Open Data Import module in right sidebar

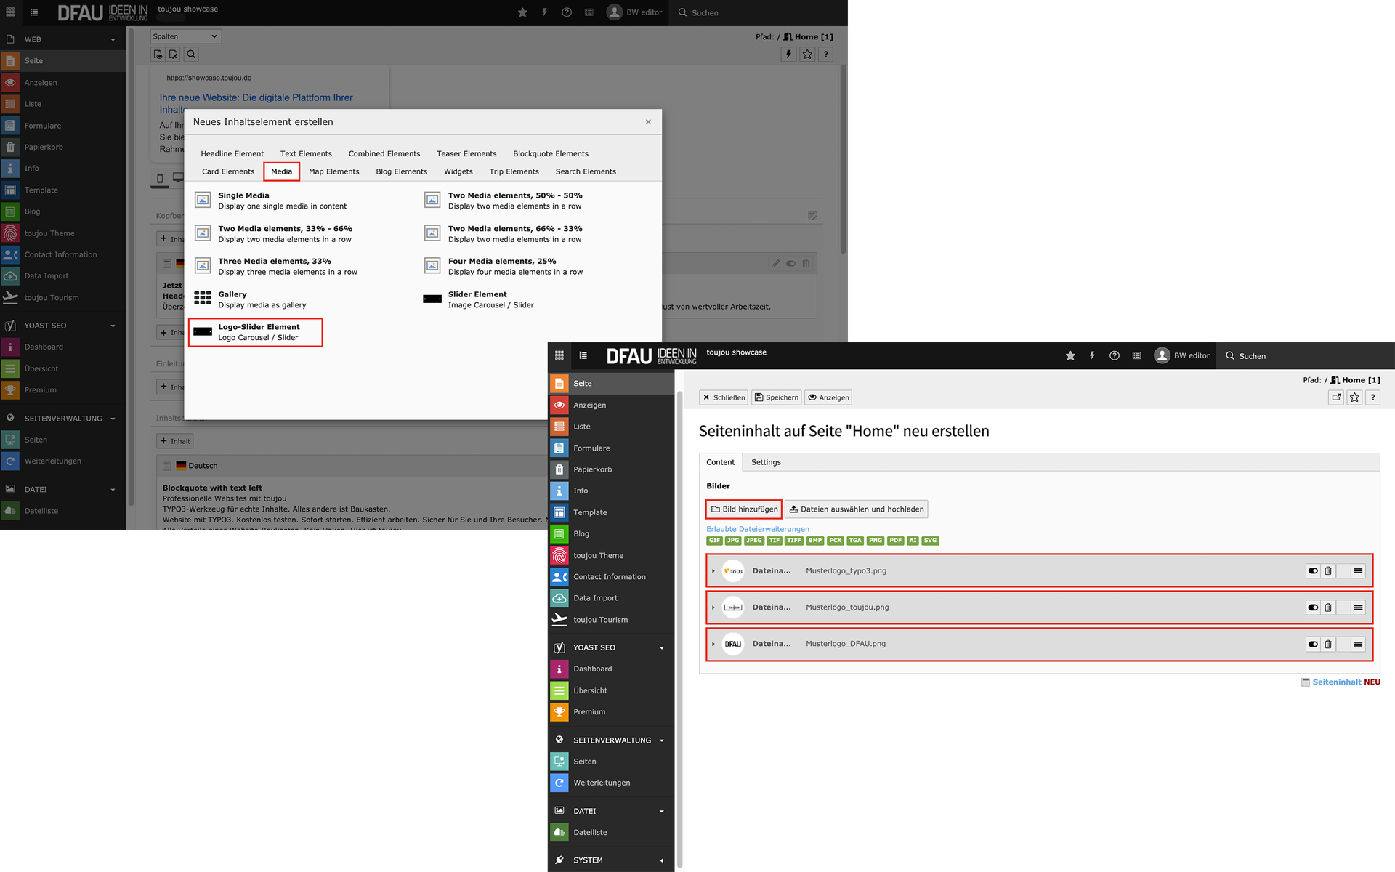click(x=595, y=598)
